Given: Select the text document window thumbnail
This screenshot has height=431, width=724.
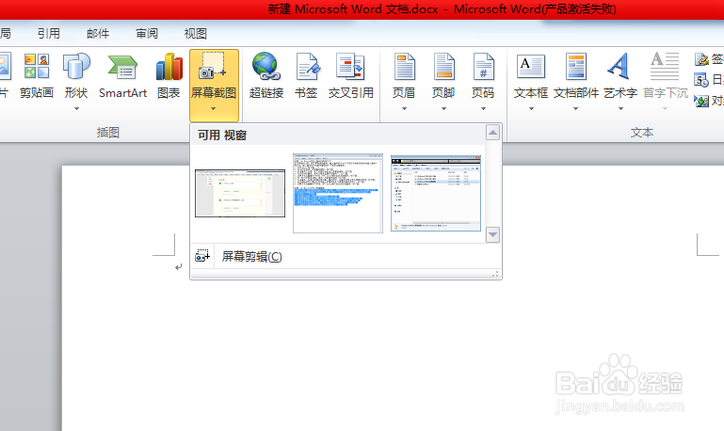Looking at the screenshot, I should point(338,193).
